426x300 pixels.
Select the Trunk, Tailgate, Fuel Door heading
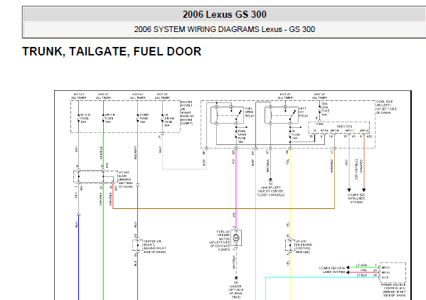(112, 52)
